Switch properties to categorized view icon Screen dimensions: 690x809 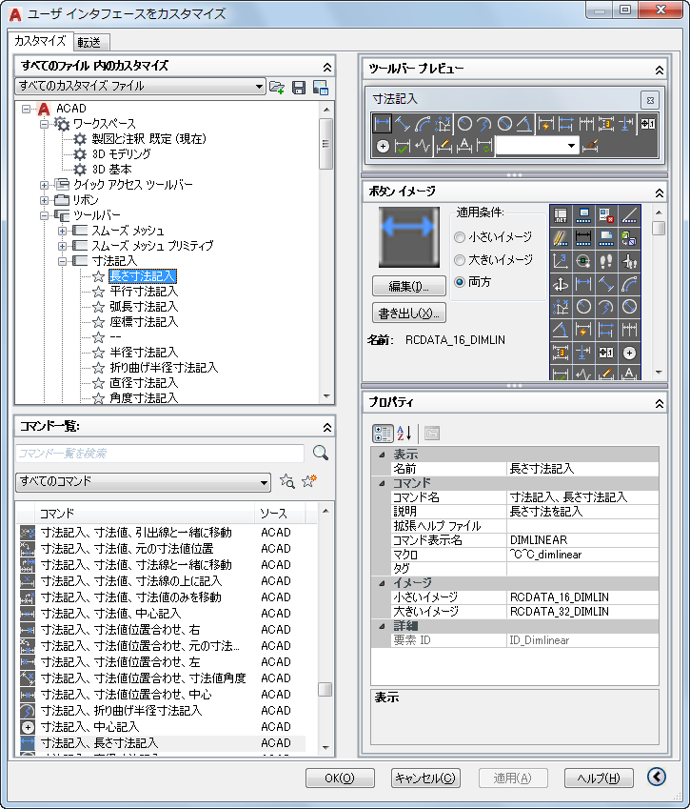click(x=383, y=434)
